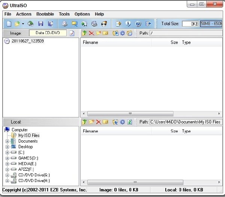Expand the GAMES(D:) drive node
Image resolution: width=225 pixels, height=197 pixels.
pos(7,158)
